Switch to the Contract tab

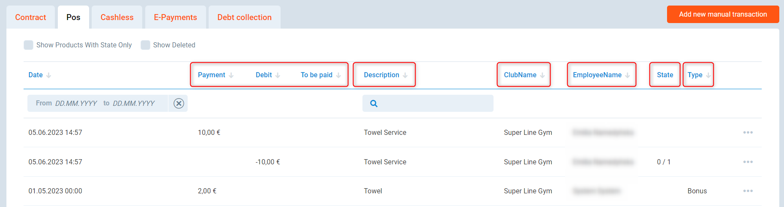click(30, 17)
